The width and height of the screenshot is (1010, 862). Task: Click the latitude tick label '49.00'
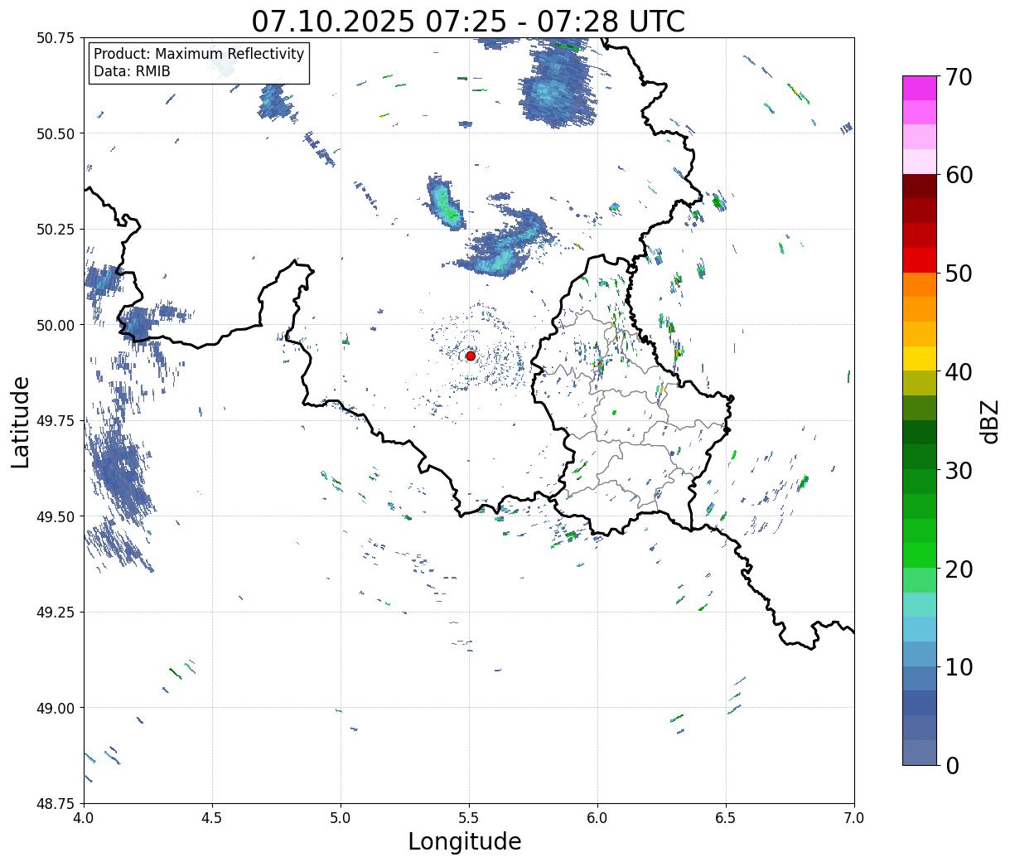55,708
